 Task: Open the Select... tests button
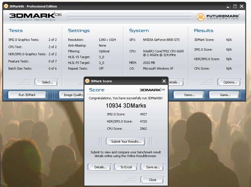pos(46,82)
